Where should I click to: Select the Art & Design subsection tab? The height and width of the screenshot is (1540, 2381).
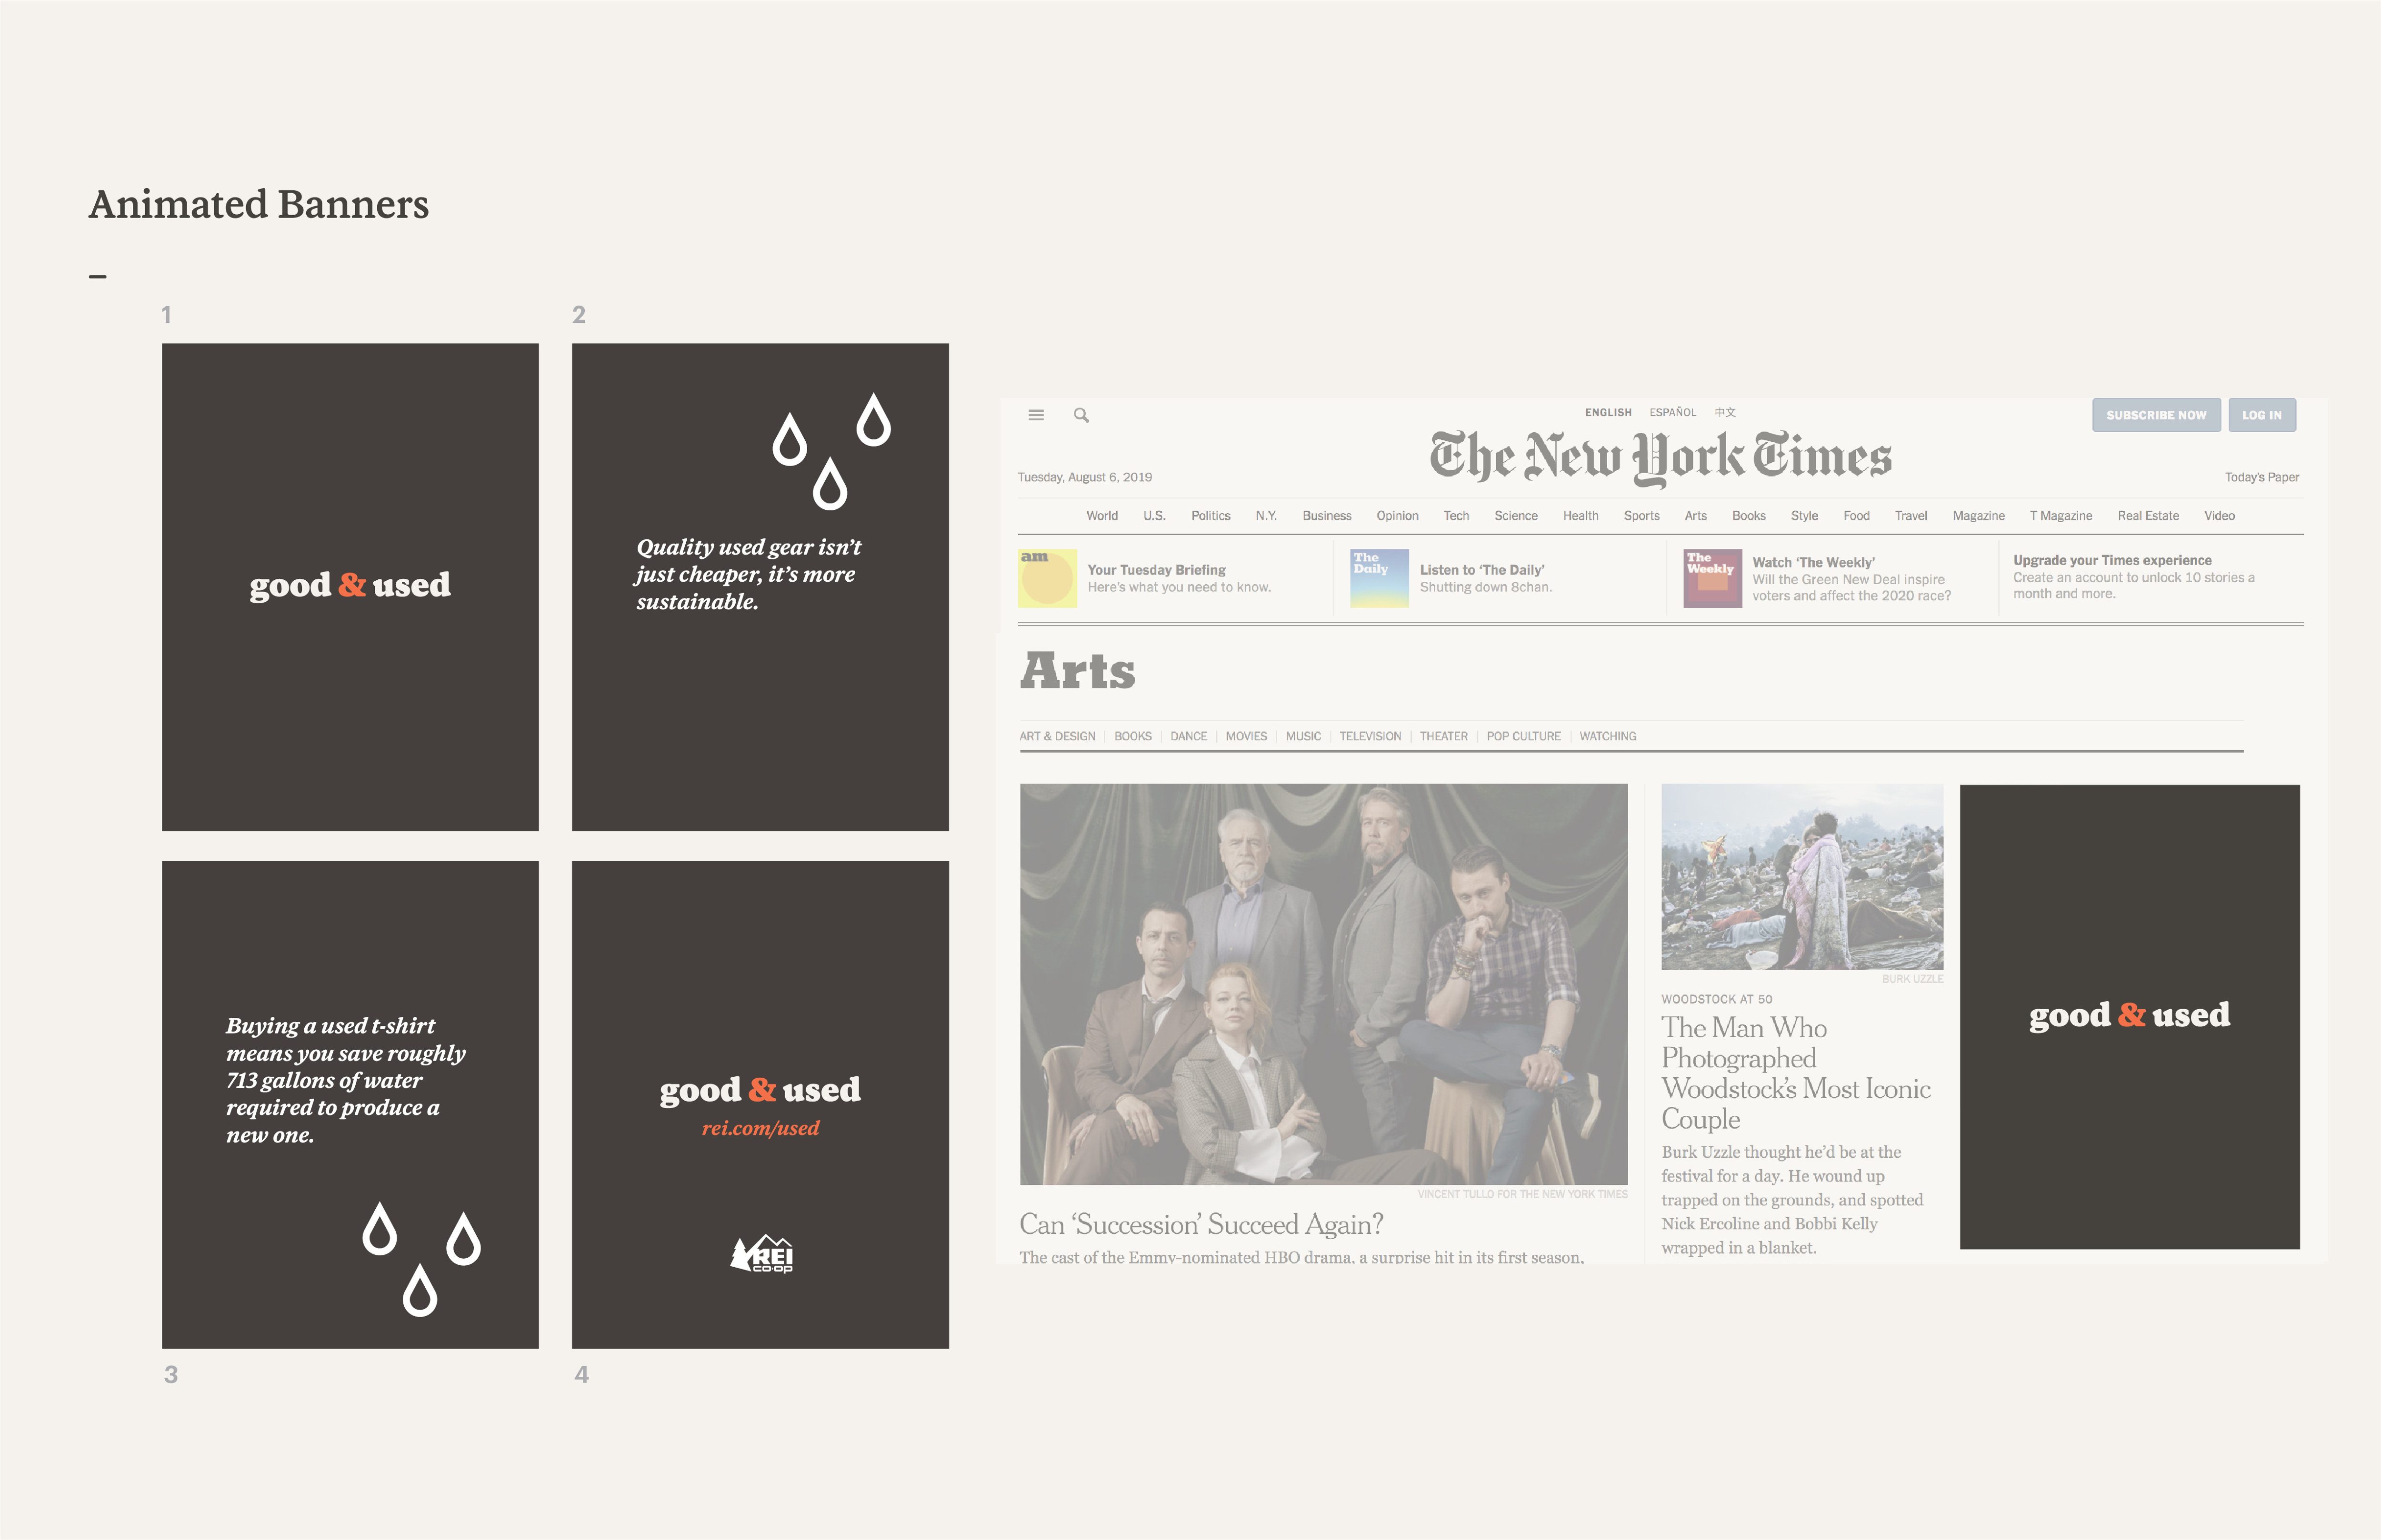(x=1058, y=736)
